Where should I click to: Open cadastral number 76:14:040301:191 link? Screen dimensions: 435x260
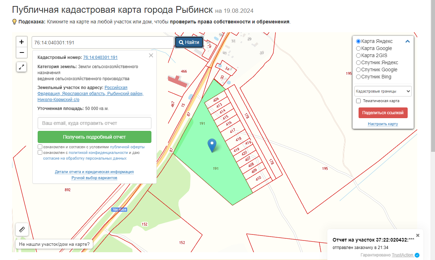[100, 57]
